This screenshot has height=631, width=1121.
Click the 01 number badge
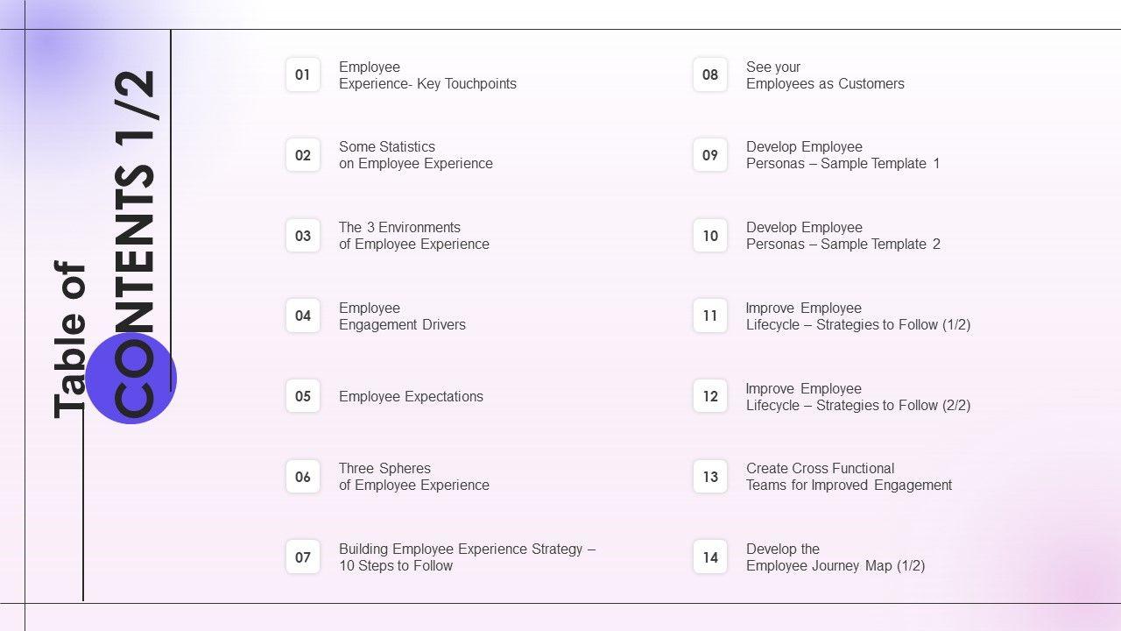click(303, 75)
